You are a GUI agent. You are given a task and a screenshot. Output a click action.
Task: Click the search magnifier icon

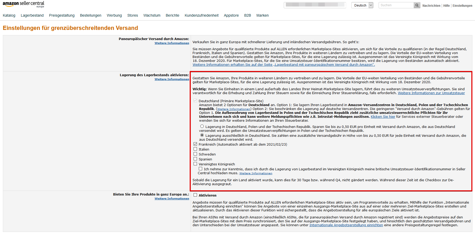(x=417, y=5)
